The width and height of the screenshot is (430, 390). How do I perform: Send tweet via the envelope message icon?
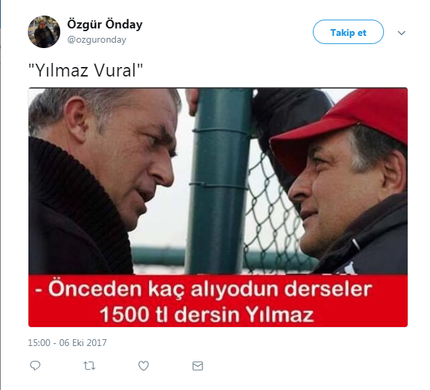click(198, 366)
